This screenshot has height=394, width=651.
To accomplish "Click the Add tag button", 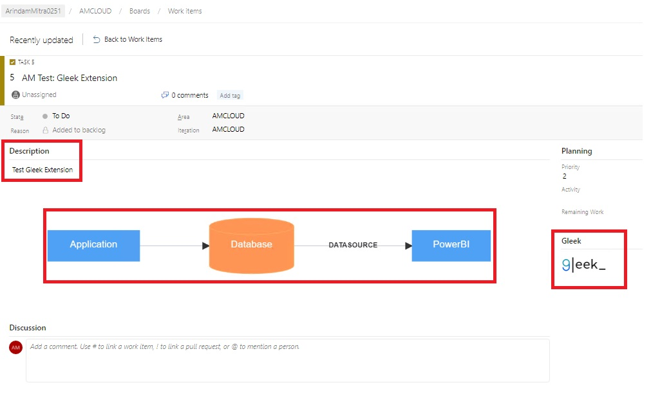I will (x=230, y=95).
